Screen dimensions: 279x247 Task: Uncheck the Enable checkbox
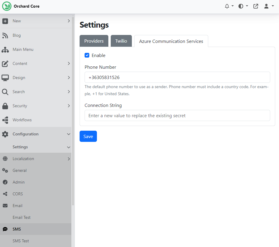pyautogui.click(x=87, y=55)
